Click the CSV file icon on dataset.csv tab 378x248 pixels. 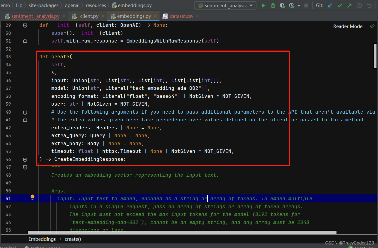[x=165, y=16]
